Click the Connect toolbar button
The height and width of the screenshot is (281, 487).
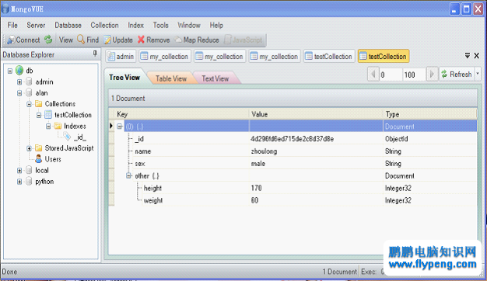tap(23, 40)
